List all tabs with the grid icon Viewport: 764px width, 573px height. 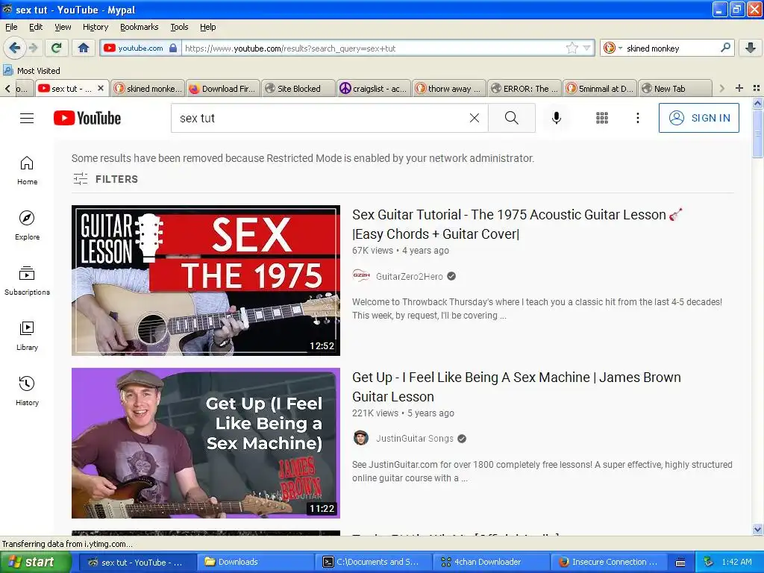[757, 88]
